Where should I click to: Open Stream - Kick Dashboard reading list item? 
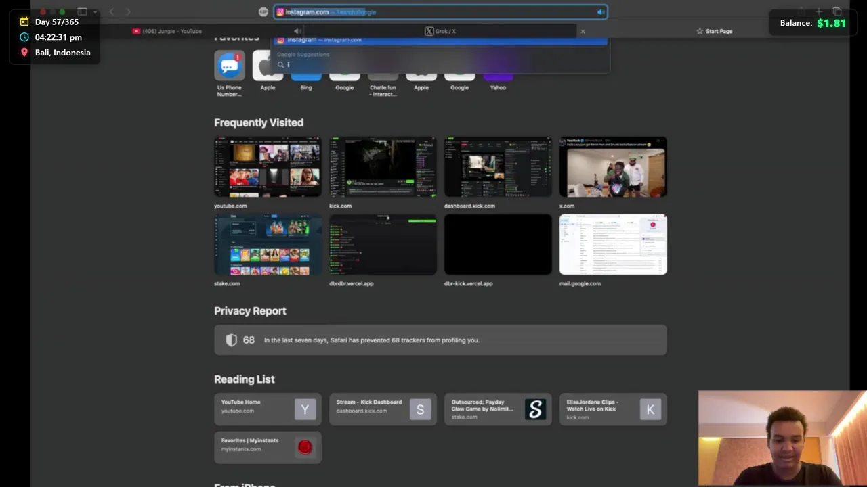pyautogui.click(x=383, y=409)
